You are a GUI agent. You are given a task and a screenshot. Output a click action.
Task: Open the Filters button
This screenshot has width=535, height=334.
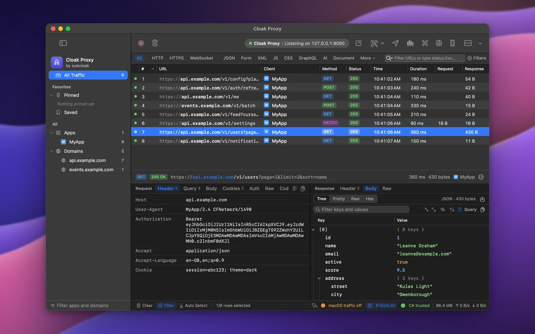[477, 58]
